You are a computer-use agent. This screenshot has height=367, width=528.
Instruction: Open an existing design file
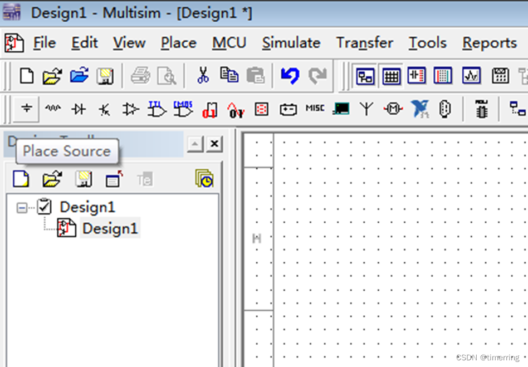52,75
